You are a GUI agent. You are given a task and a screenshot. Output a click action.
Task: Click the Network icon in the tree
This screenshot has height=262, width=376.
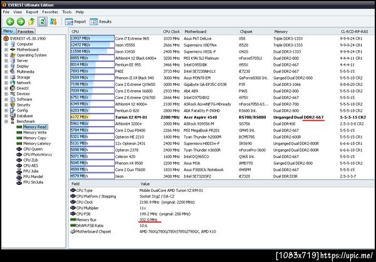click(13, 83)
